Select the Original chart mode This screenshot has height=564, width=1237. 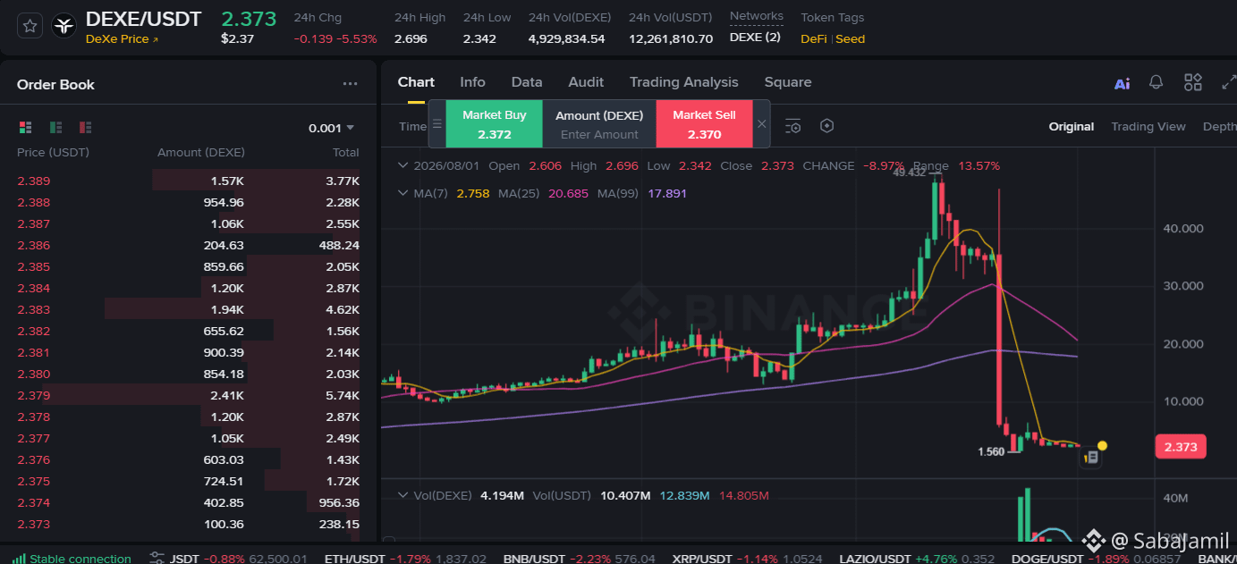(x=1071, y=126)
